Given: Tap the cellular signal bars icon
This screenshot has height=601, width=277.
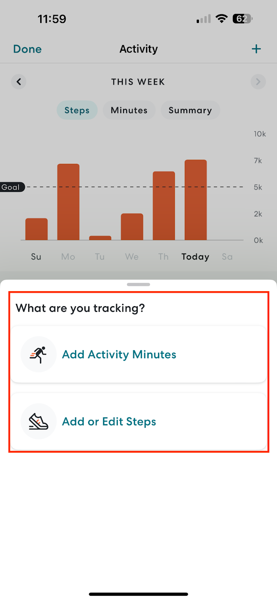Looking at the screenshot, I should pyautogui.click(x=204, y=19).
